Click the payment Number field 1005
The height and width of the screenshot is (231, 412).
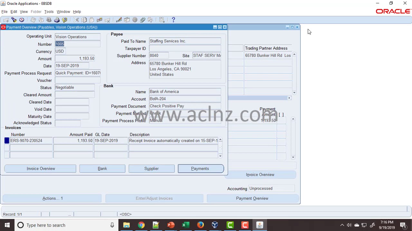(x=78, y=44)
